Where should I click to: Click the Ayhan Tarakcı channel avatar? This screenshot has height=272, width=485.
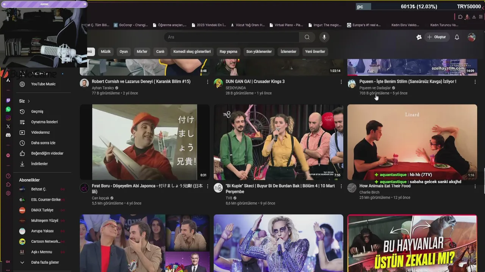click(x=84, y=83)
